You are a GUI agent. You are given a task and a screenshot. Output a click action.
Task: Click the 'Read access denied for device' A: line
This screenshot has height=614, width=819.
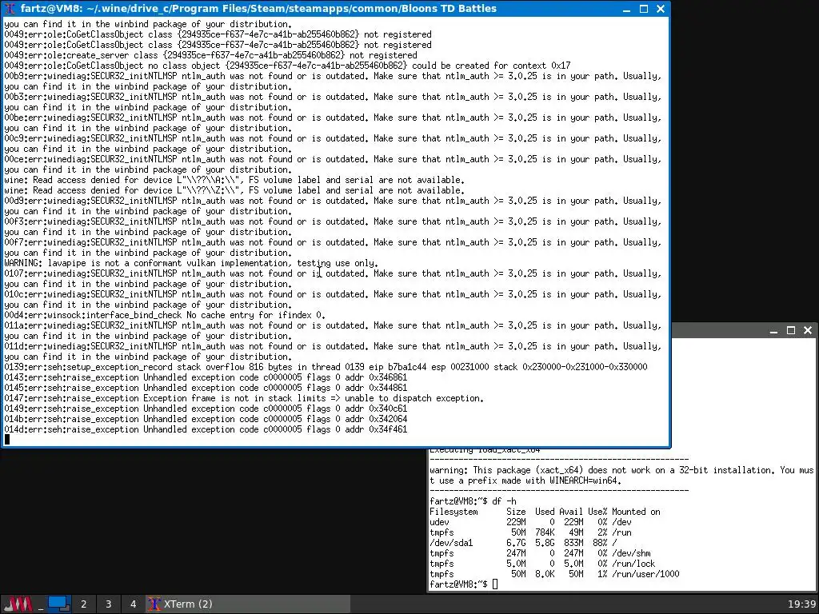click(x=234, y=180)
